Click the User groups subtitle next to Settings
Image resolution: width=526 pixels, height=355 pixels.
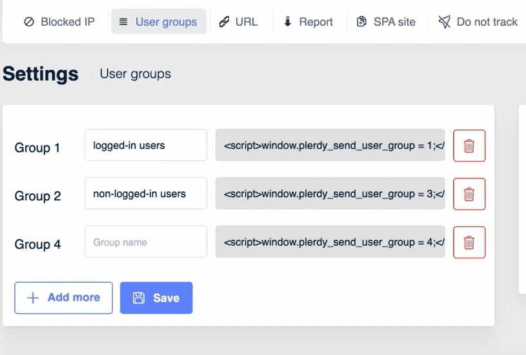136,74
